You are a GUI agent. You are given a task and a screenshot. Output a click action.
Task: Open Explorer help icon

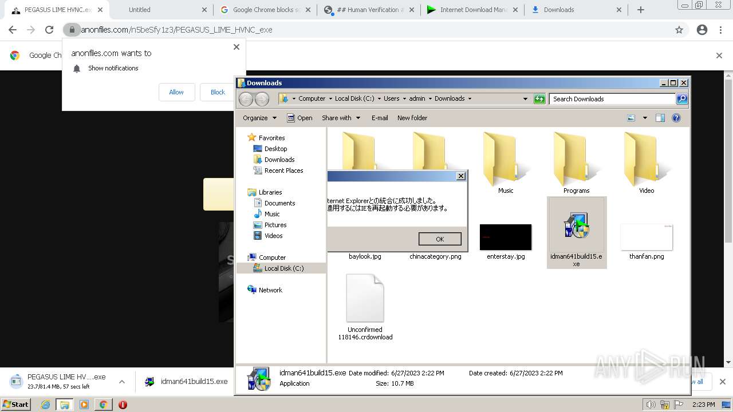(676, 118)
